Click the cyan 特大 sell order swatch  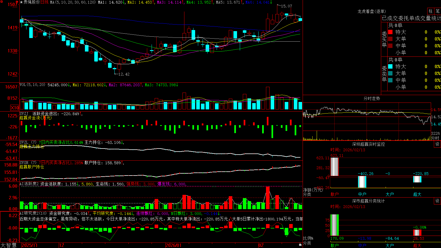(390, 66)
